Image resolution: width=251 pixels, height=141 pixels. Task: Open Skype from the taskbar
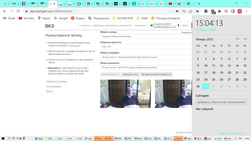39,138
